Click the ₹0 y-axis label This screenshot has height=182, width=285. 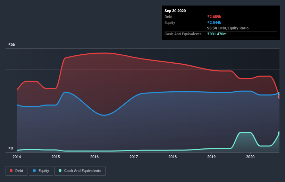click(11, 148)
